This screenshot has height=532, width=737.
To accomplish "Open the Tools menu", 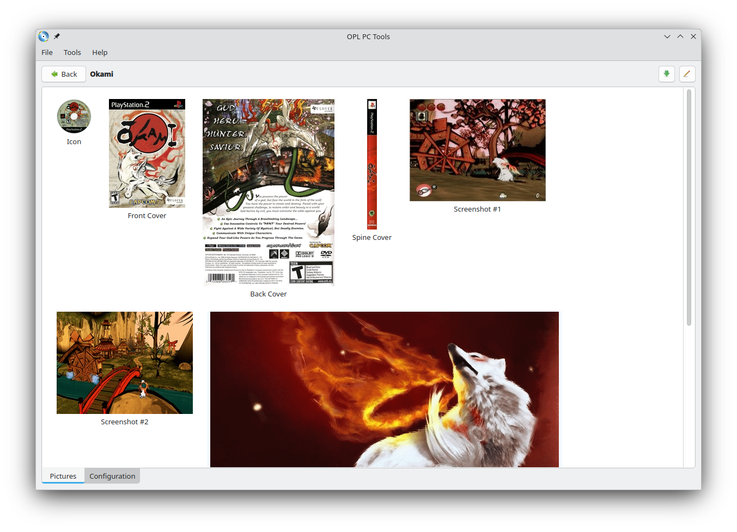I will coord(72,52).
